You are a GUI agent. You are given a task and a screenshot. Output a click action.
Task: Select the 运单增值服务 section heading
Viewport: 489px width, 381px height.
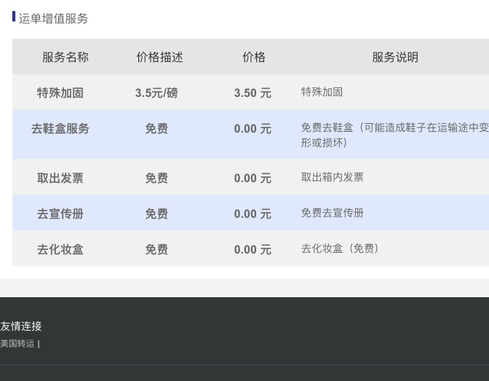(x=53, y=18)
